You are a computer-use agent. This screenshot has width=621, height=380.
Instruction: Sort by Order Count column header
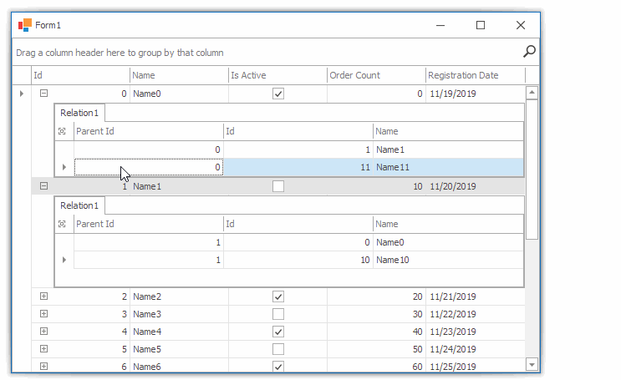click(377, 75)
